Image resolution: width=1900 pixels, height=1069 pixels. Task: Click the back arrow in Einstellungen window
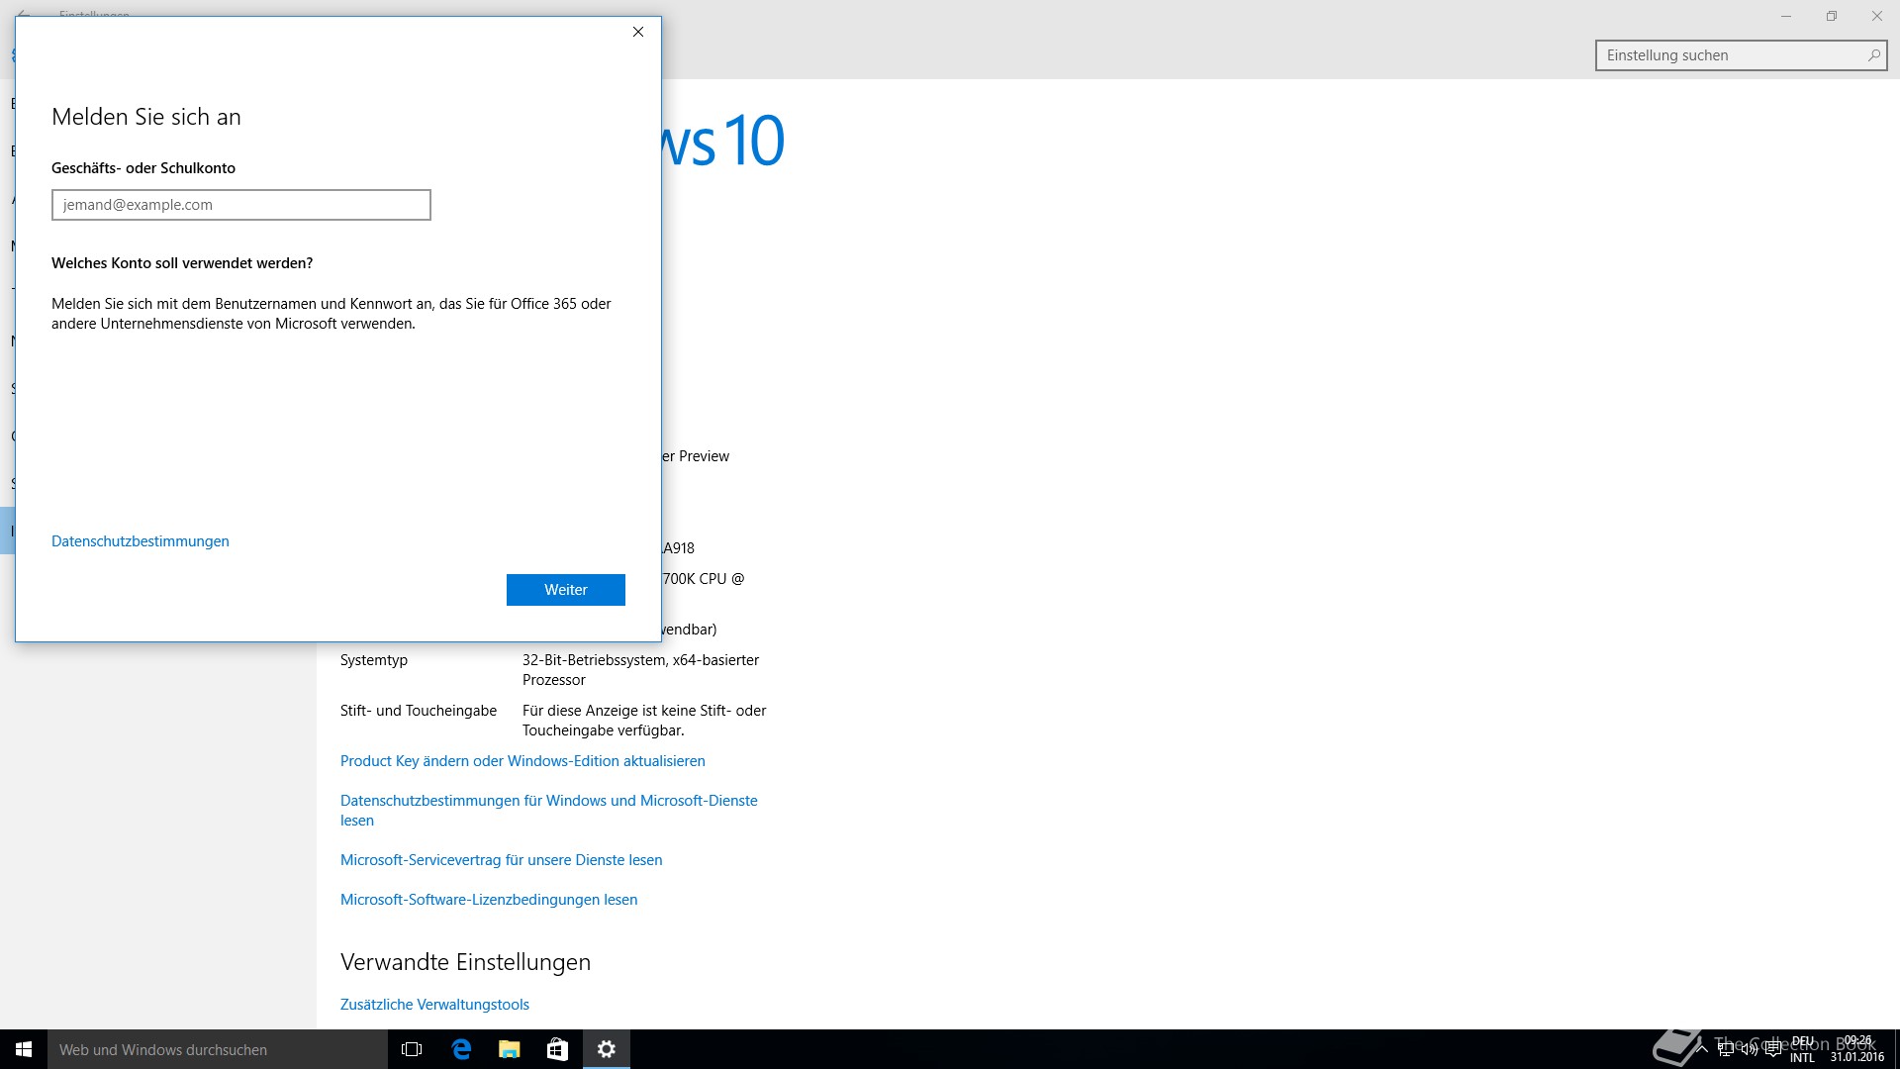24,14
